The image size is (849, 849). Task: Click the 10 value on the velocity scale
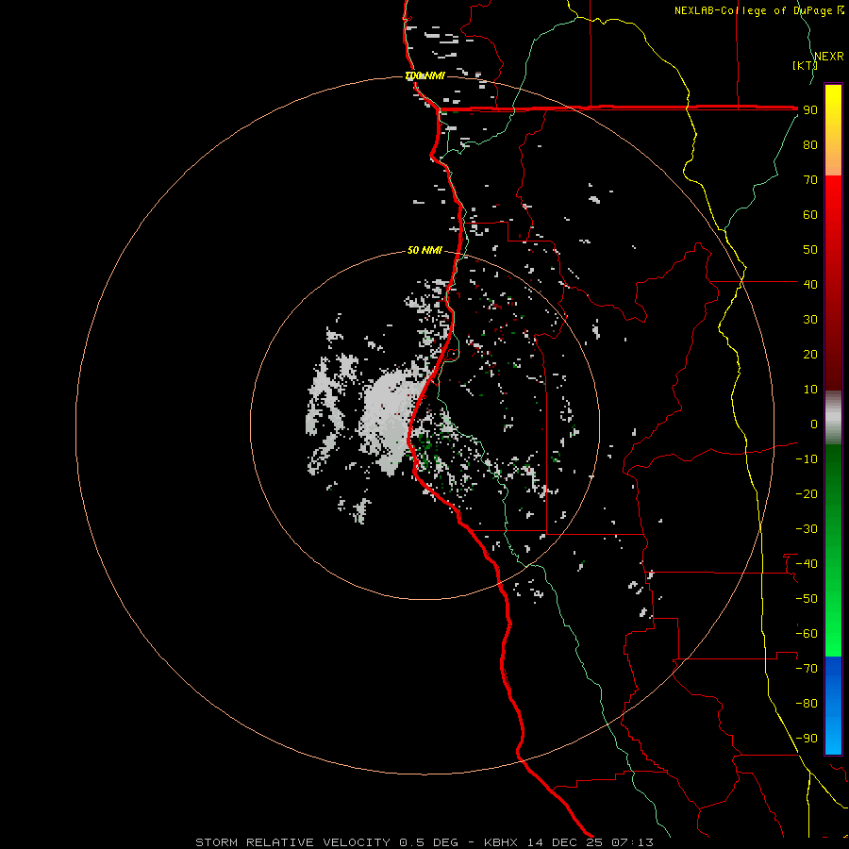tap(810, 390)
